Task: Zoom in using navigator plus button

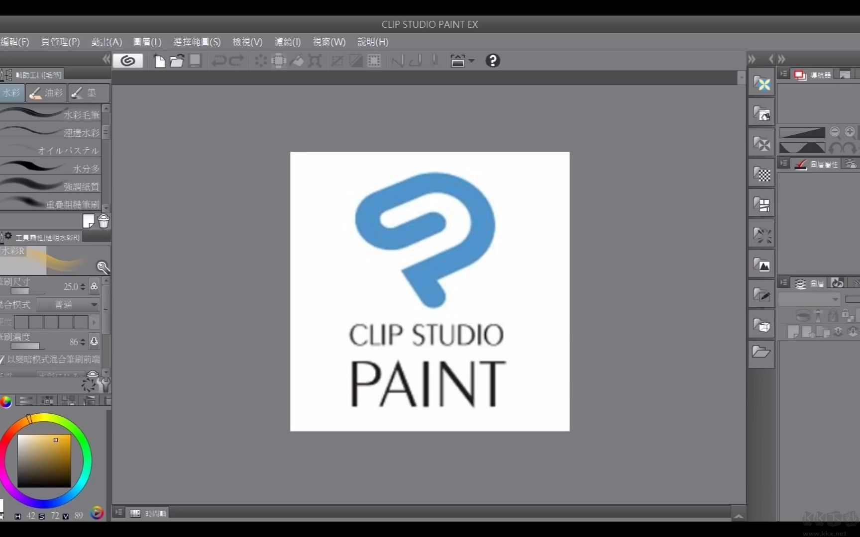Action: [850, 131]
